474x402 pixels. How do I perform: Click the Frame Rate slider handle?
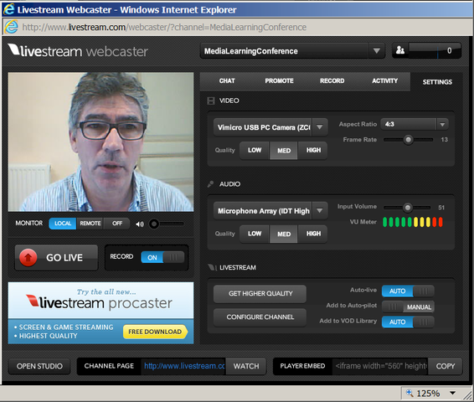(x=408, y=139)
